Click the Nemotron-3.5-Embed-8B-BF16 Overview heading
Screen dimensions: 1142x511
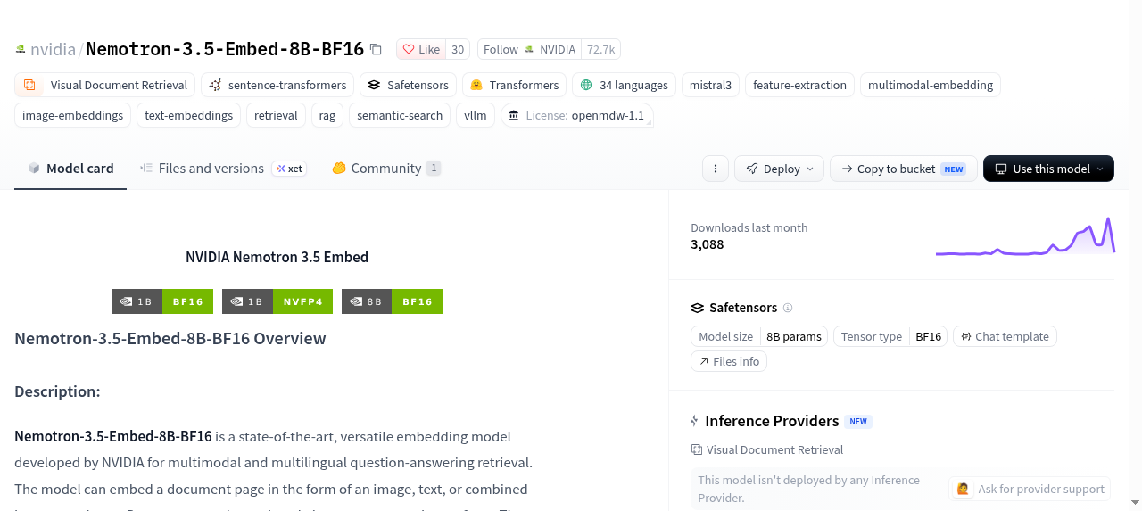[x=170, y=338]
